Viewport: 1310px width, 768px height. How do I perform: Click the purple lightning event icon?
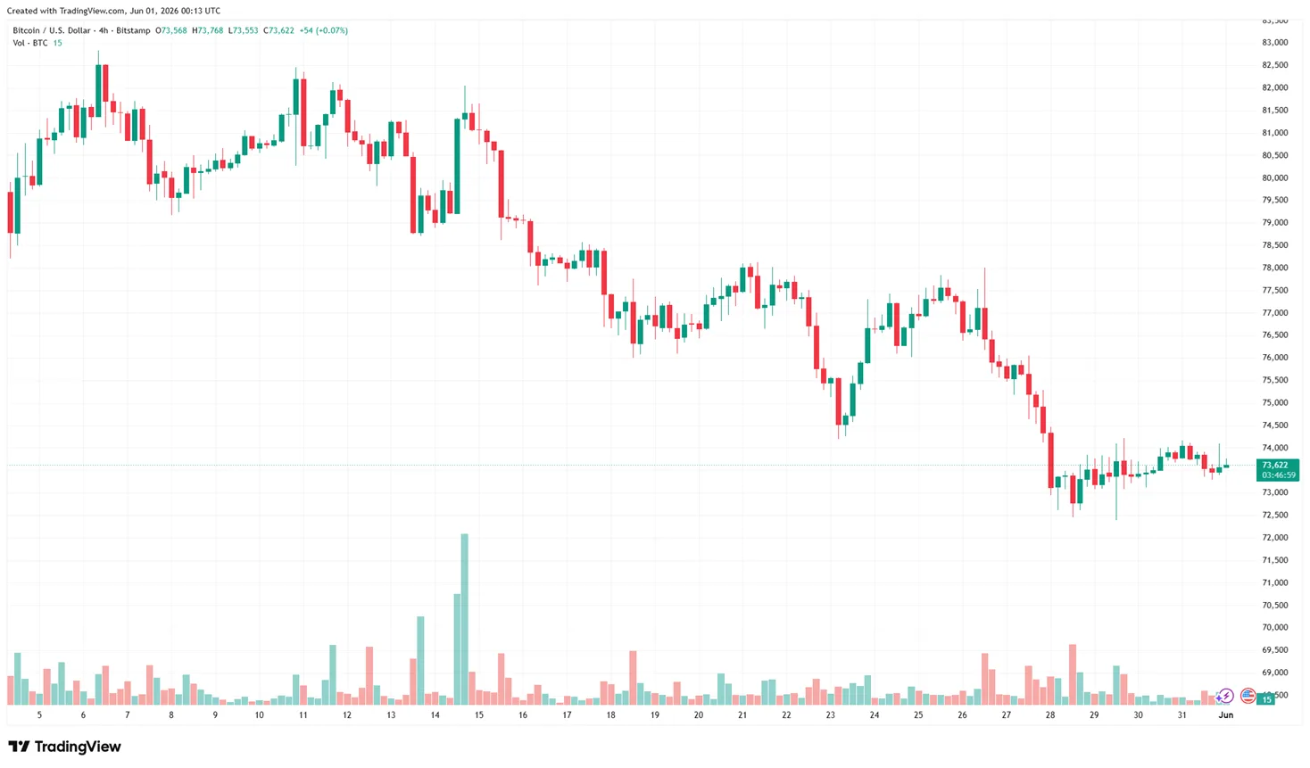[1226, 696]
